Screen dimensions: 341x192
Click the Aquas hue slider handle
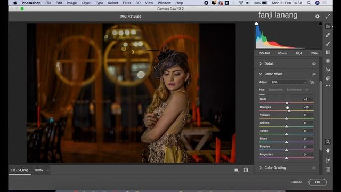(287, 134)
